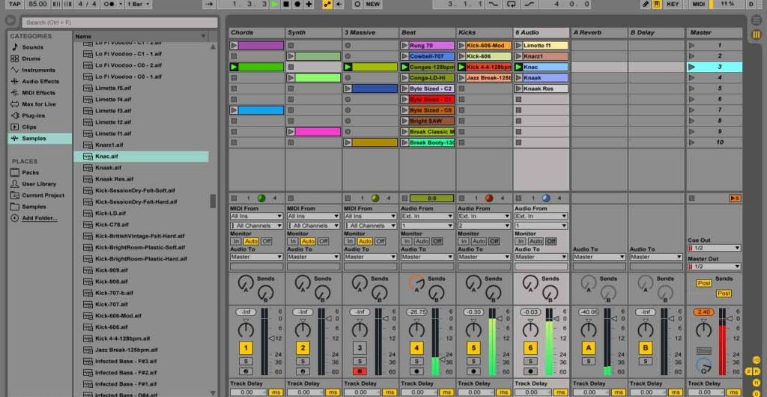The image size is (767, 397).
Task: Click the Add Folder link
Action: click(x=40, y=218)
